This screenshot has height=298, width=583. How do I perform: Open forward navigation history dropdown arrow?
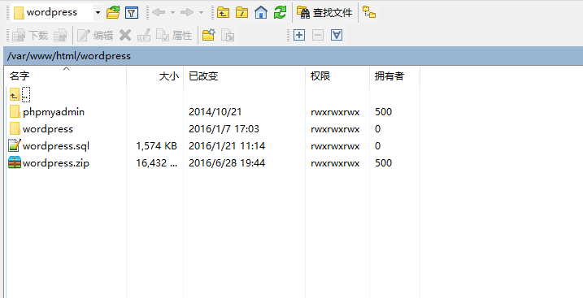click(x=201, y=13)
